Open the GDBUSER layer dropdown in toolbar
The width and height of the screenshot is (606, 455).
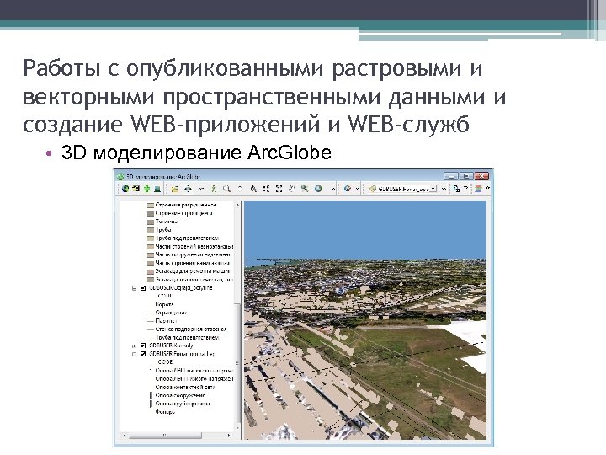433,189
